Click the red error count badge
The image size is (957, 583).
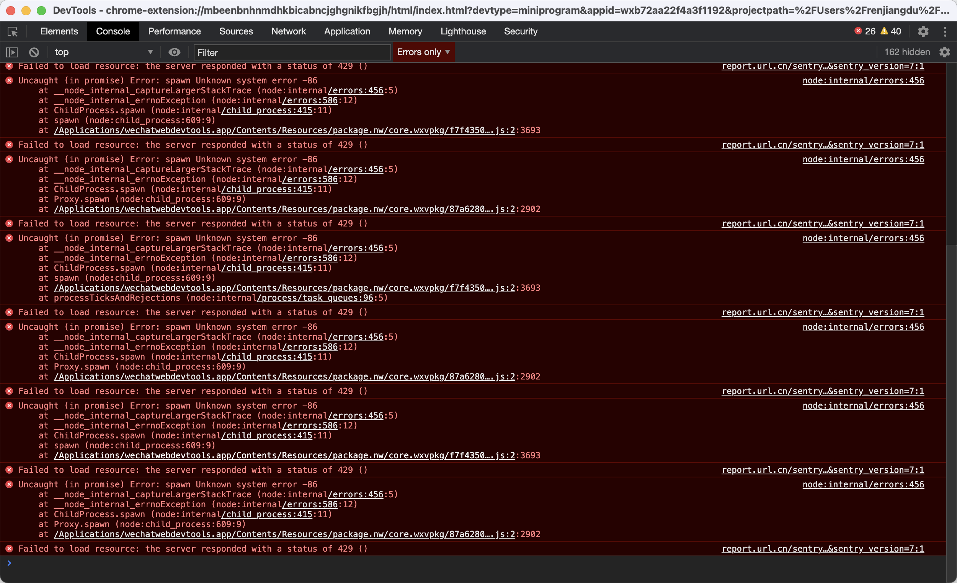865,31
